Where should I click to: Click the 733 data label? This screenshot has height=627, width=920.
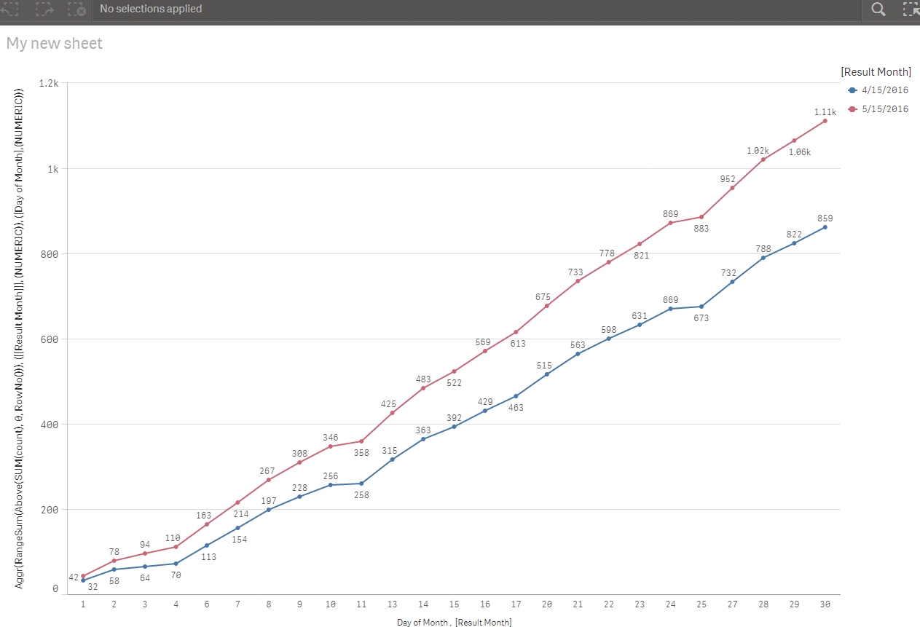coord(576,272)
